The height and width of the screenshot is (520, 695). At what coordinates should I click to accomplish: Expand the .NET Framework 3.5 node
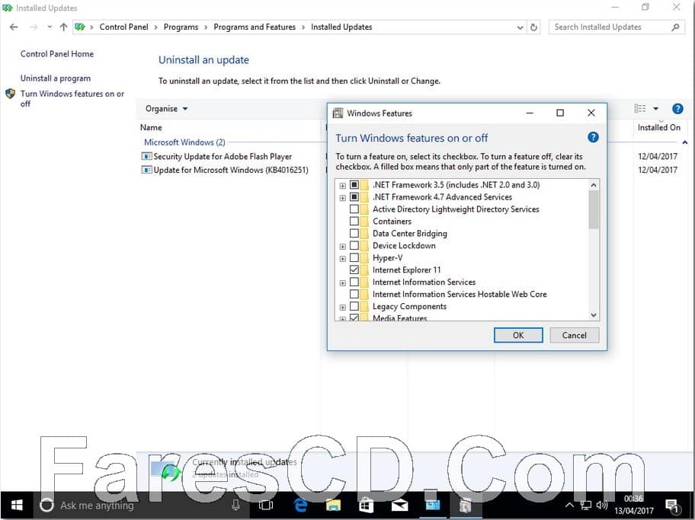[x=343, y=186]
